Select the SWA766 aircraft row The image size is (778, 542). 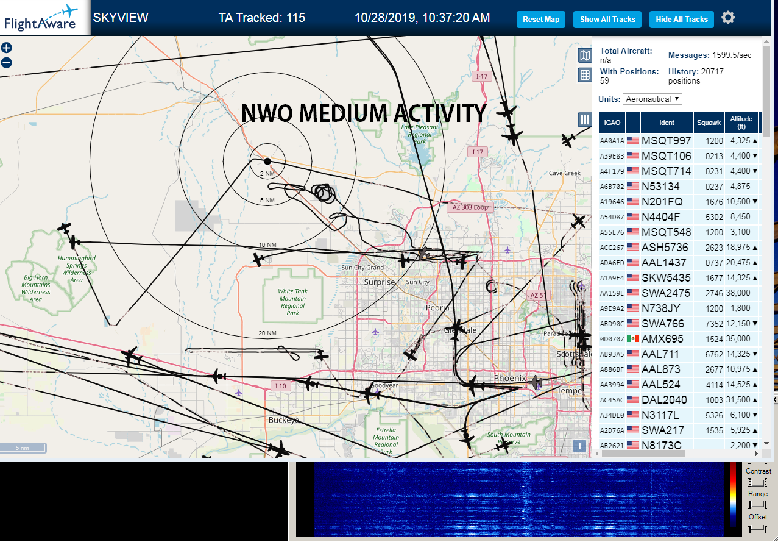click(x=679, y=323)
